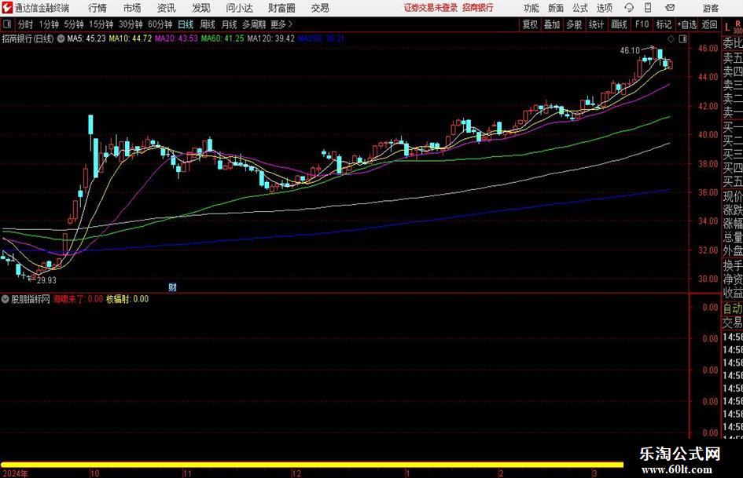Image resolution: width=743 pixels, height=478 pixels.
Task: Switch to 30分钟 period
Action: 131,24
